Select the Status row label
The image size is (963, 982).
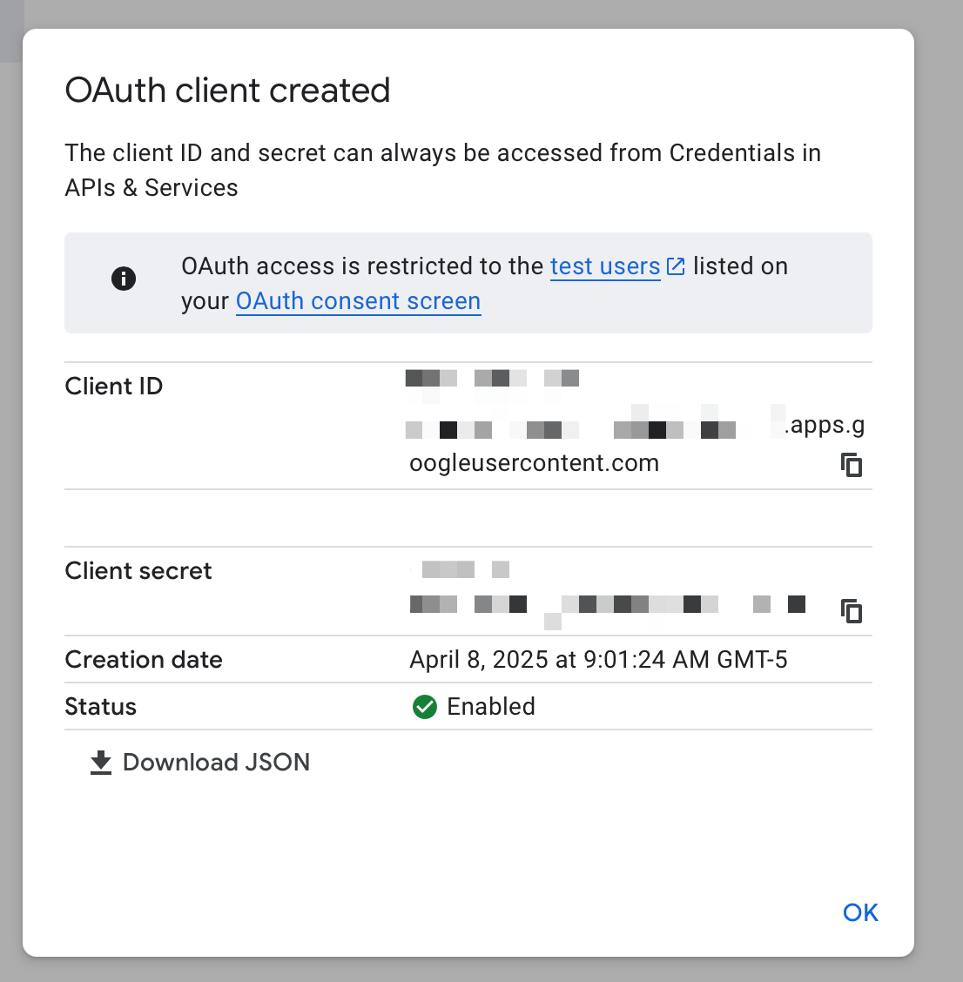pos(100,707)
